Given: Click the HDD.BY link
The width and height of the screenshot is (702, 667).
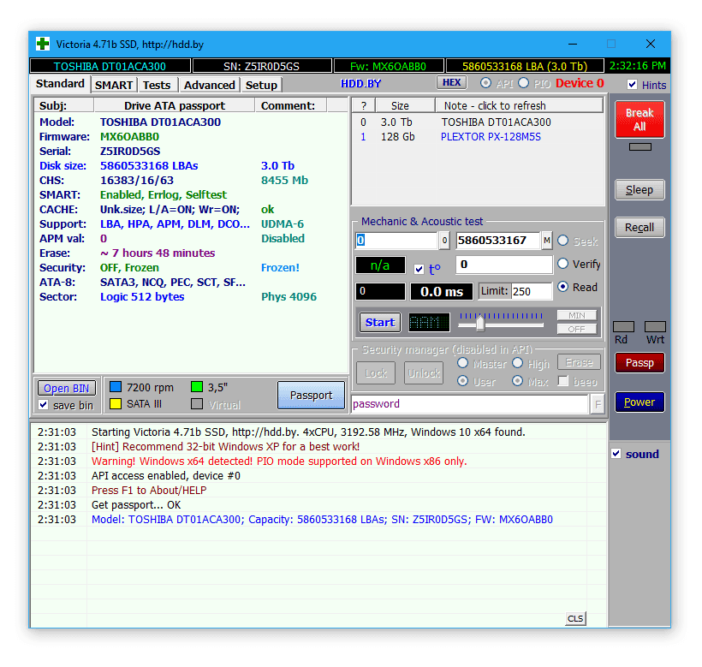Looking at the screenshot, I should click(x=360, y=83).
